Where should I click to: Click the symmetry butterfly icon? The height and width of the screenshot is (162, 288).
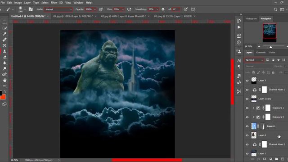coord(193,9)
